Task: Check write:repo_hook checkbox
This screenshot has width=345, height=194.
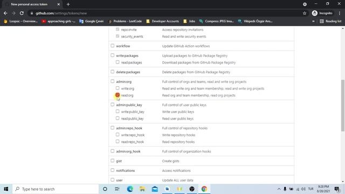Action: click(x=118, y=135)
